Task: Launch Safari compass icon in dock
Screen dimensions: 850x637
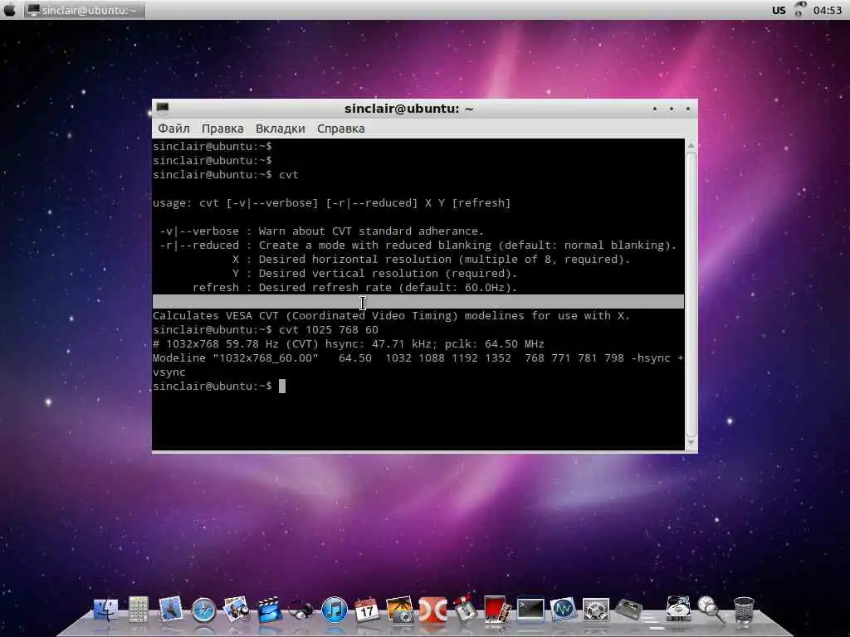Action: (x=204, y=610)
